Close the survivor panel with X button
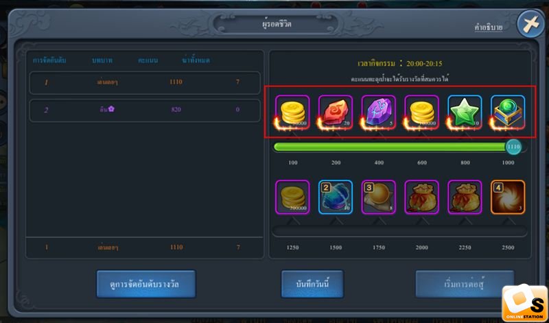 coord(530,24)
